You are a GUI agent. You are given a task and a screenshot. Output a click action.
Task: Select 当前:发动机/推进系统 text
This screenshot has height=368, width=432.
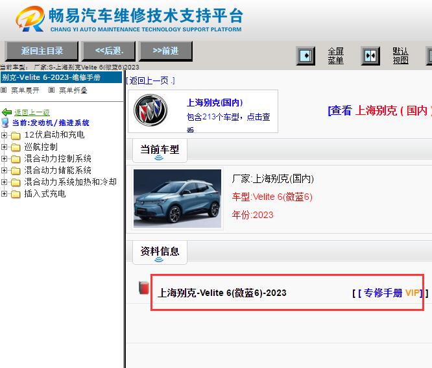pos(51,123)
